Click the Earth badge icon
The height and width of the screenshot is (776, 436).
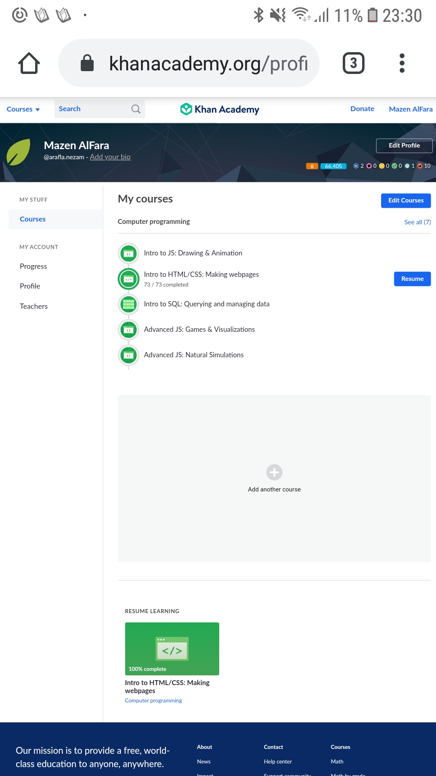click(394, 166)
